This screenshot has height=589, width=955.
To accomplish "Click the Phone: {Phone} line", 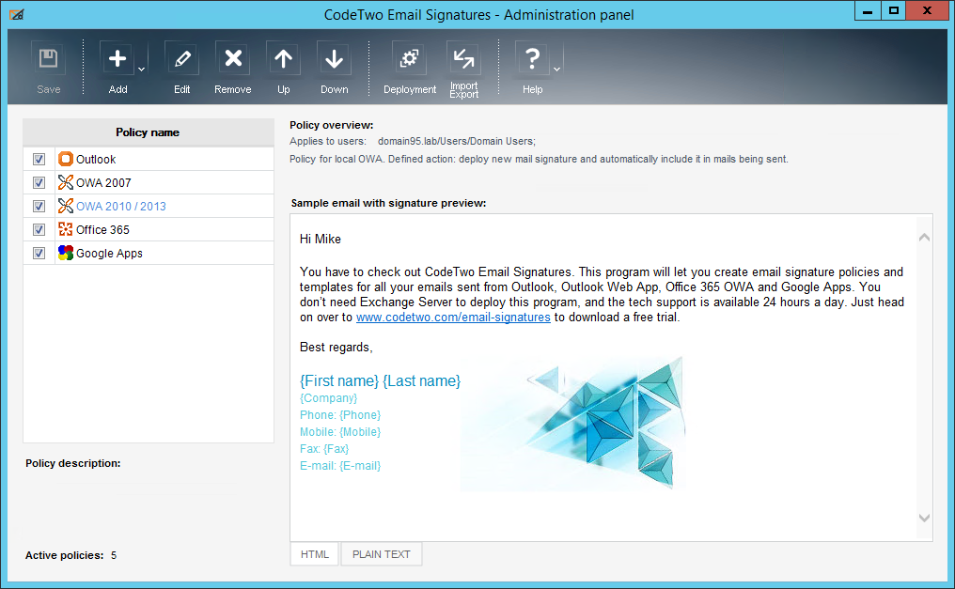I will (x=340, y=415).
